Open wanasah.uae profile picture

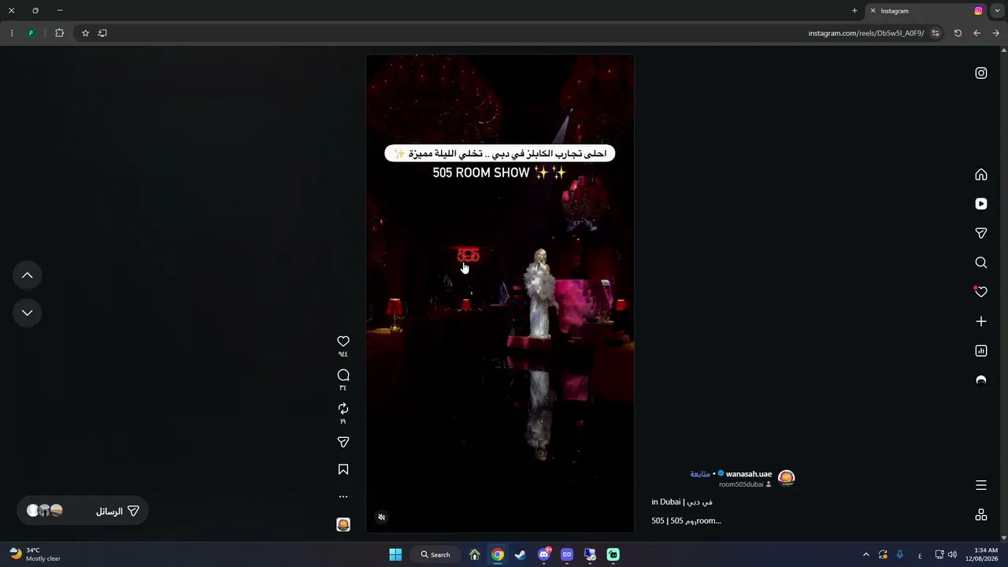pyautogui.click(x=786, y=479)
